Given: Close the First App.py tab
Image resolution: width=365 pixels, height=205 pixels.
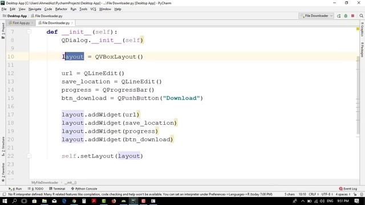Looking at the screenshot, I should click(32, 23).
